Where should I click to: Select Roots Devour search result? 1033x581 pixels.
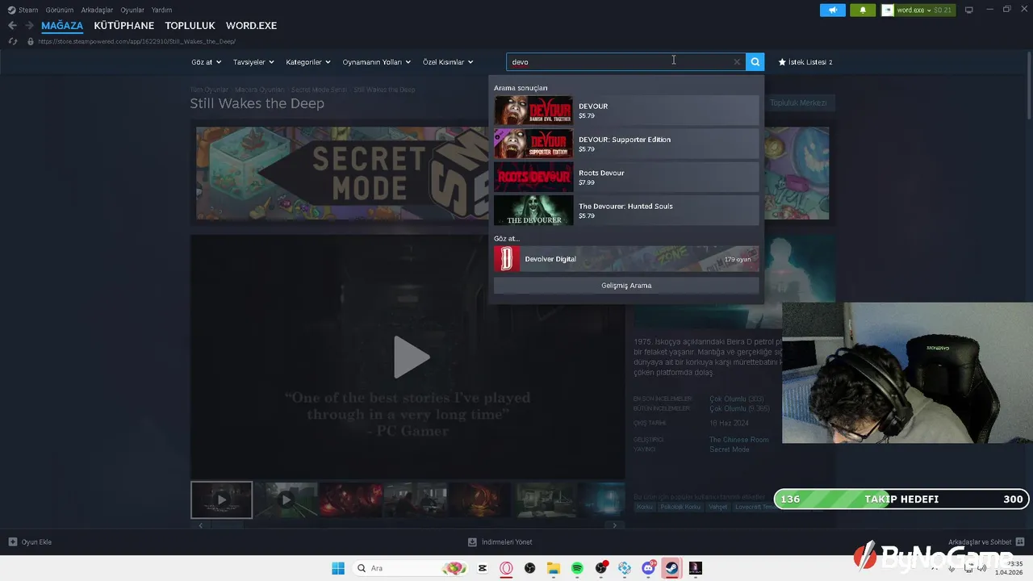[x=626, y=177]
